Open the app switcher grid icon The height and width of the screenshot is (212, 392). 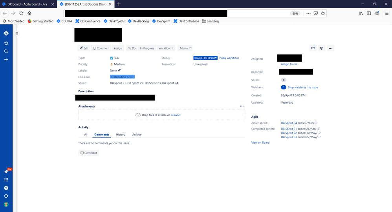point(6,180)
